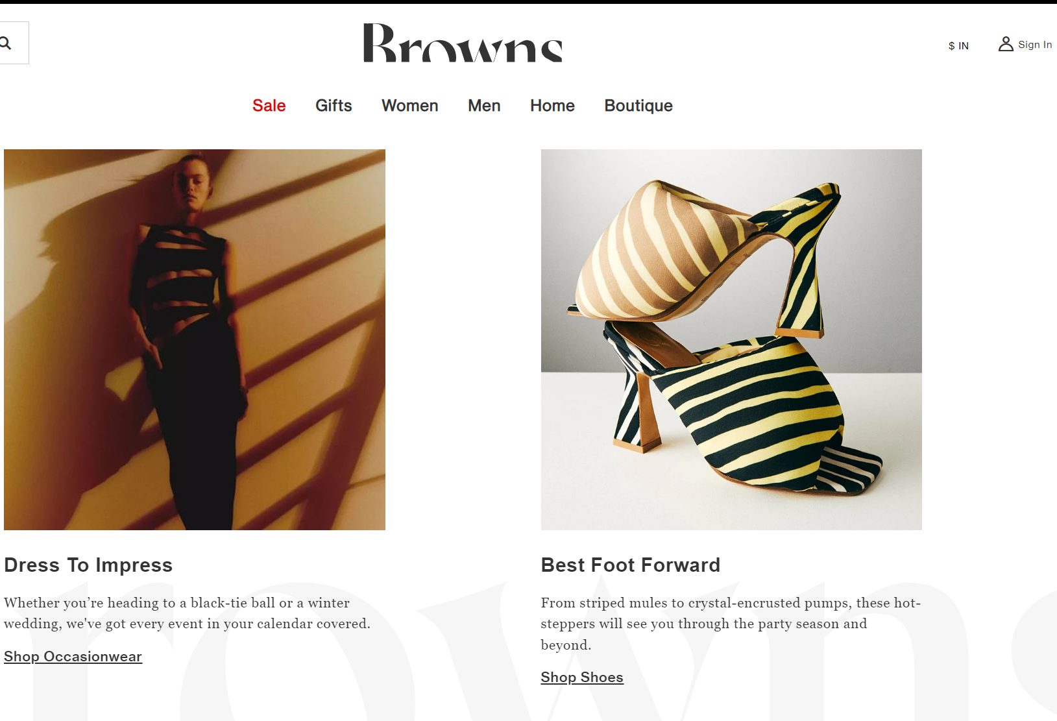This screenshot has width=1057, height=721.
Task: Click the Shop Shoes link
Action: 582,677
